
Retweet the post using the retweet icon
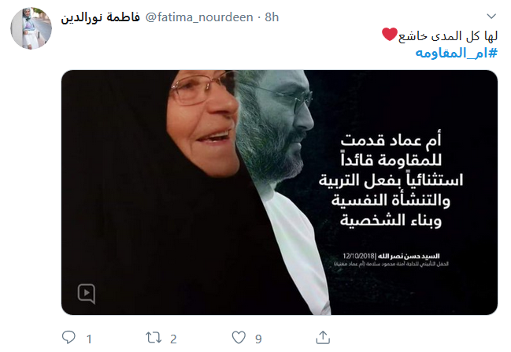pos(154,338)
